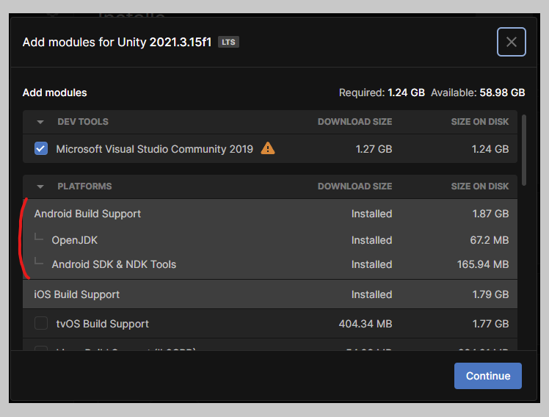Select the OpenJDK row
Image resolution: width=549 pixels, height=417 pixels.
[270, 240]
